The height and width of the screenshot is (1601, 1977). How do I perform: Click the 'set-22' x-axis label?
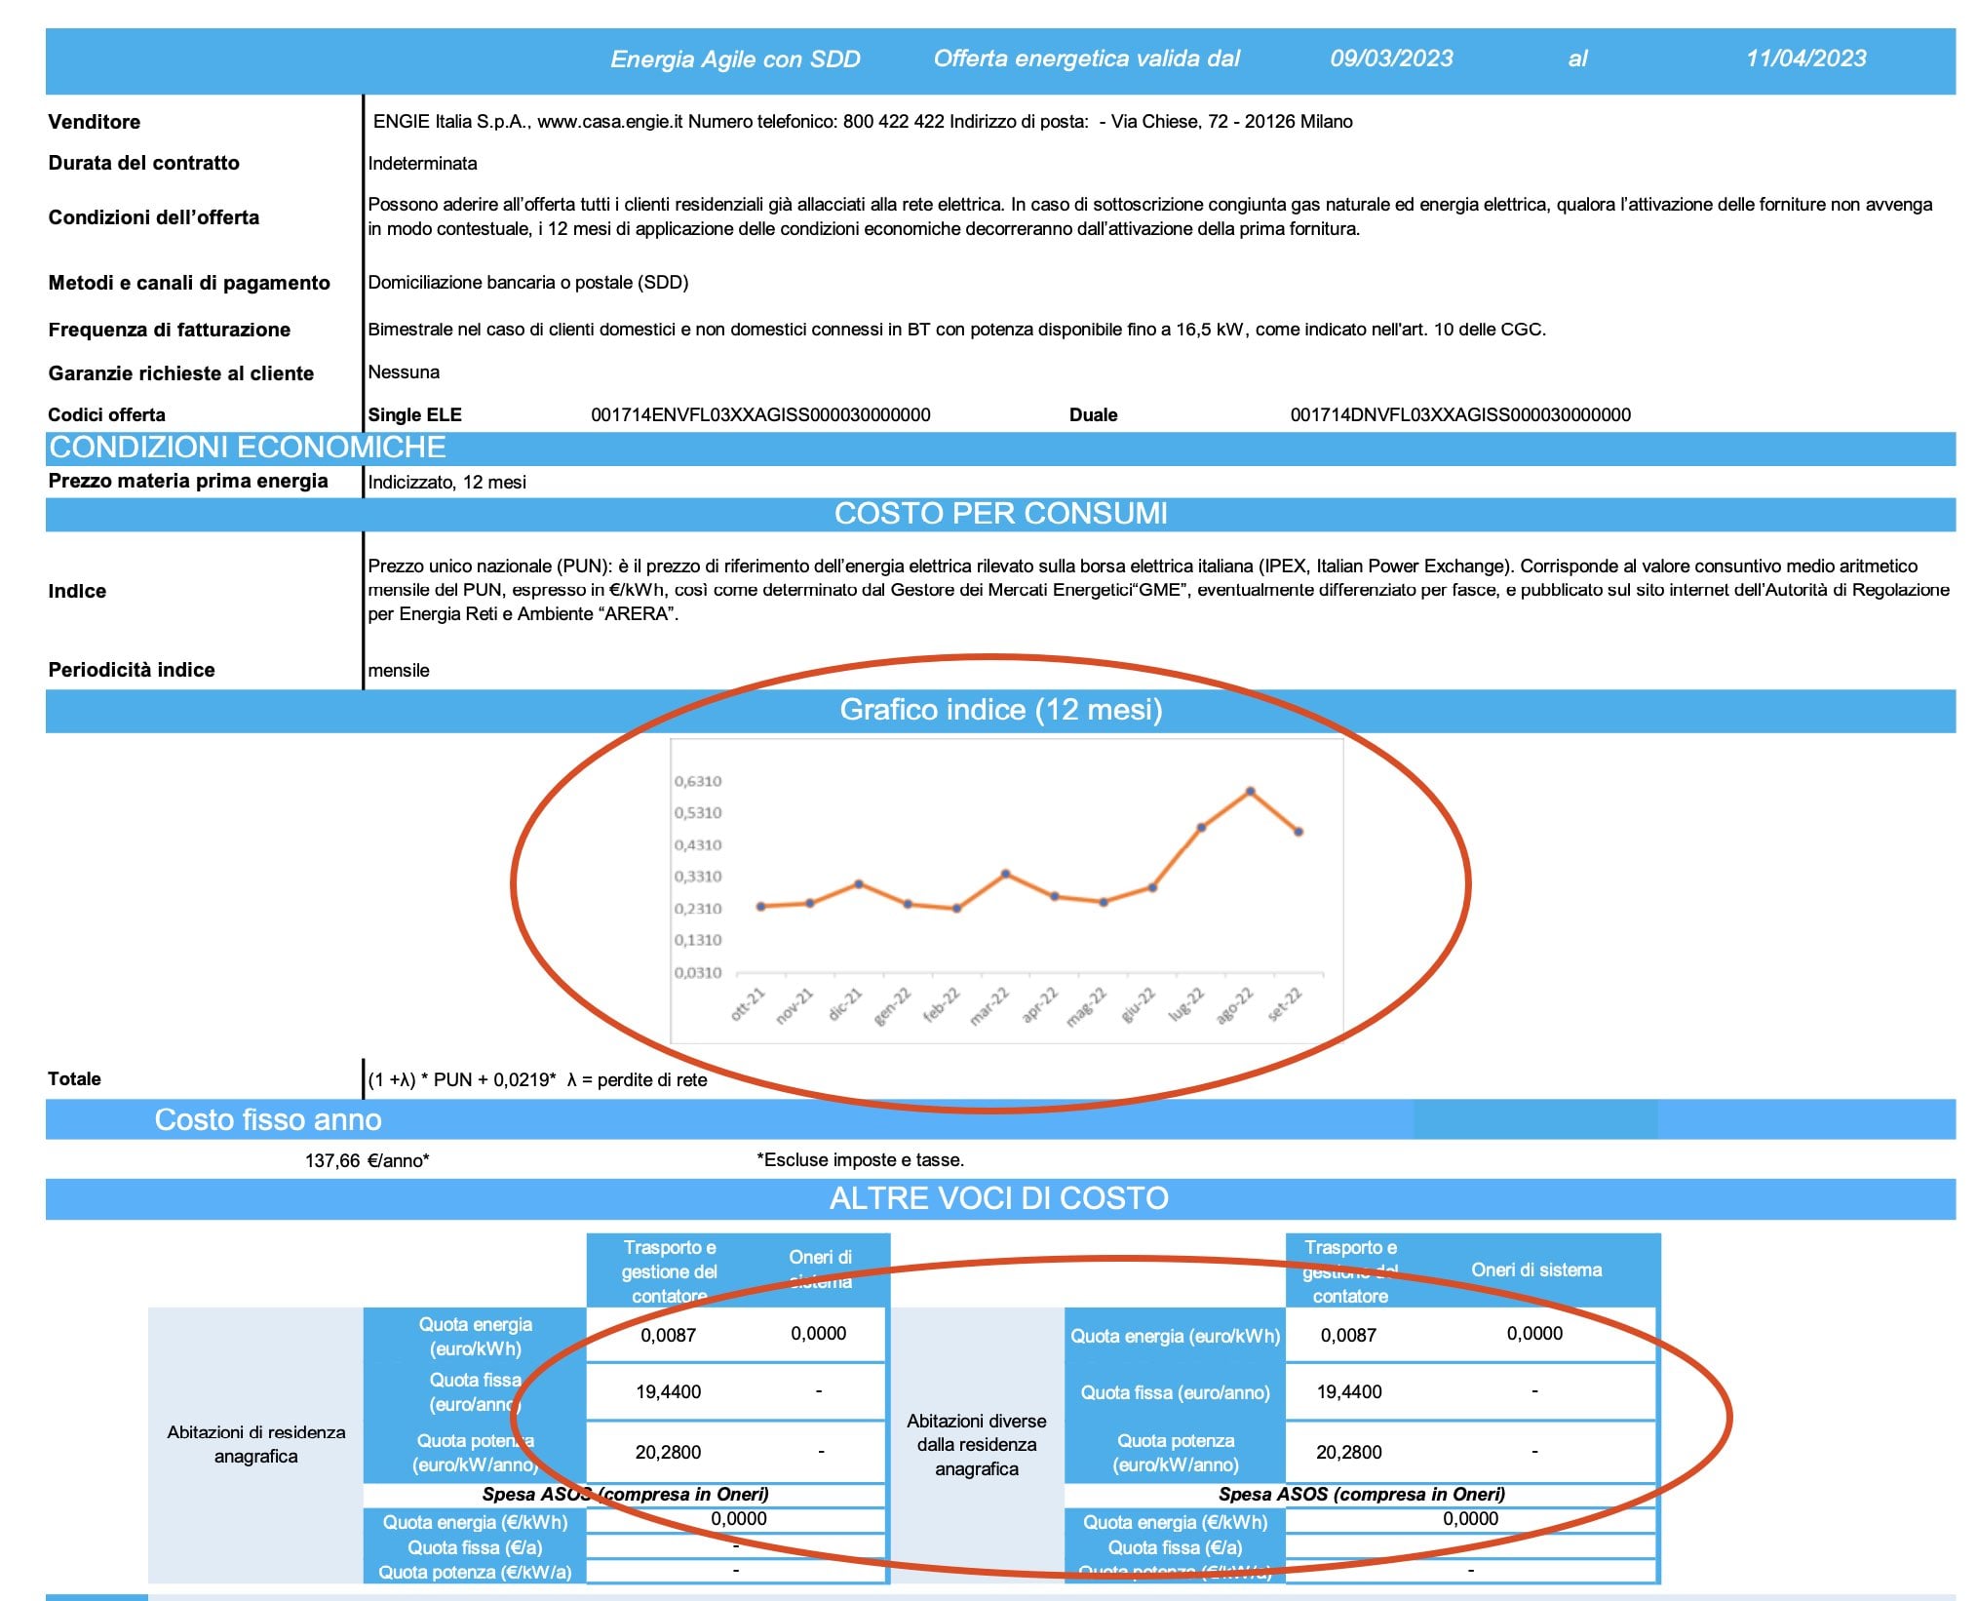pos(1284,1003)
